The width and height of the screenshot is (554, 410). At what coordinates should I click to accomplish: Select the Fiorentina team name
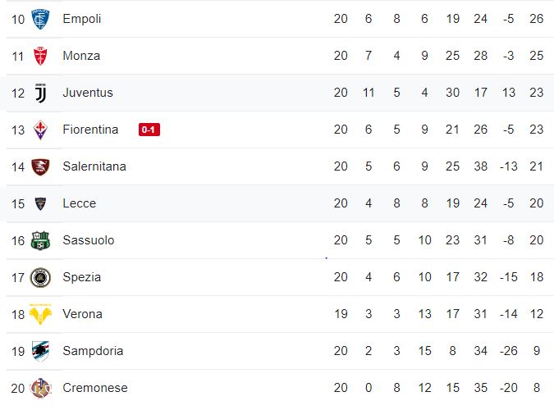click(x=90, y=130)
